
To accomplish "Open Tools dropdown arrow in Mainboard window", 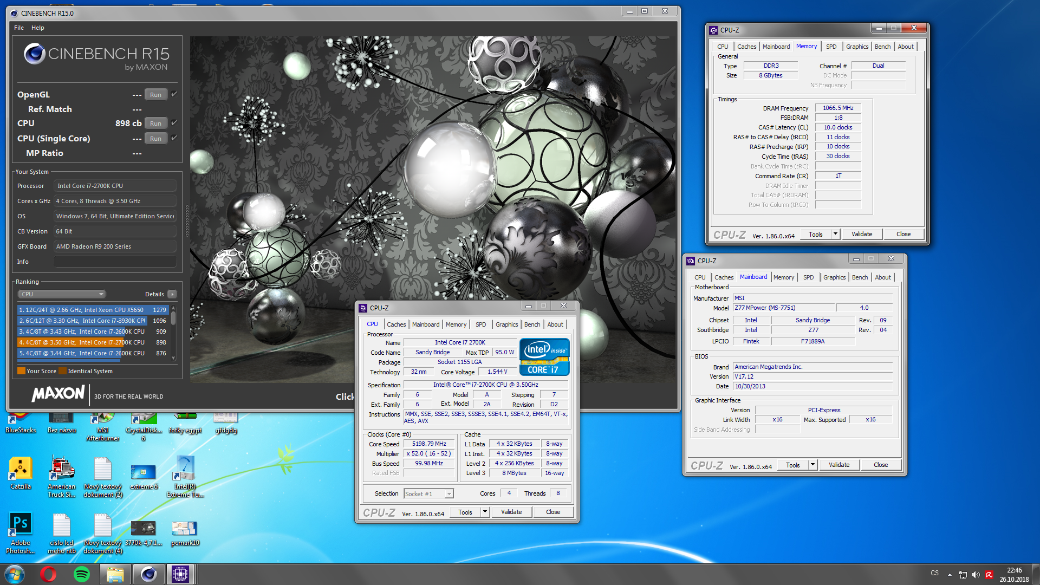I will point(812,465).
